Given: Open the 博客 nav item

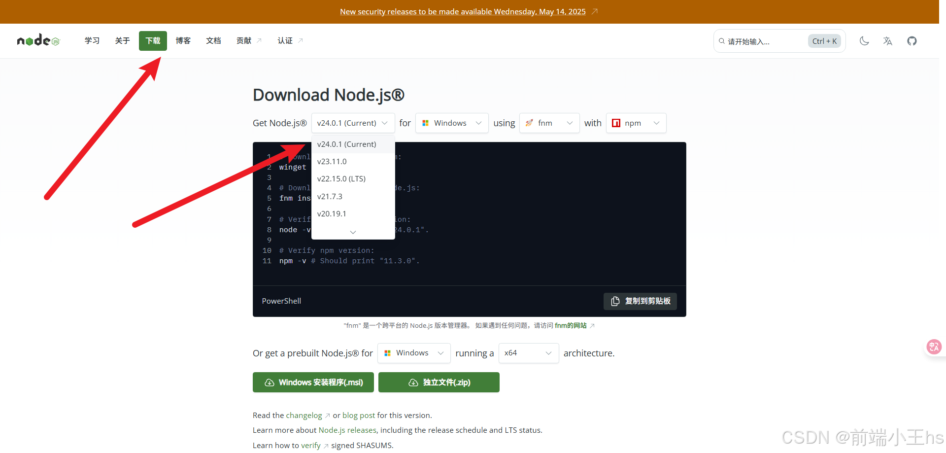Looking at the screenshot, I should tap(183, 40).
